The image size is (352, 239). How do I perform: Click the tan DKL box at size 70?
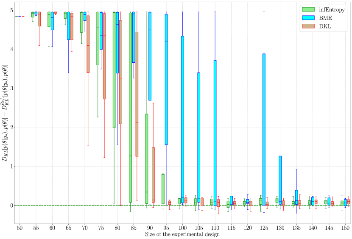[x=88, y=44]
